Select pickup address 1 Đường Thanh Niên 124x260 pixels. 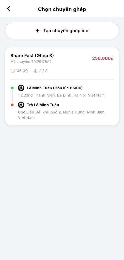[61, 95]
